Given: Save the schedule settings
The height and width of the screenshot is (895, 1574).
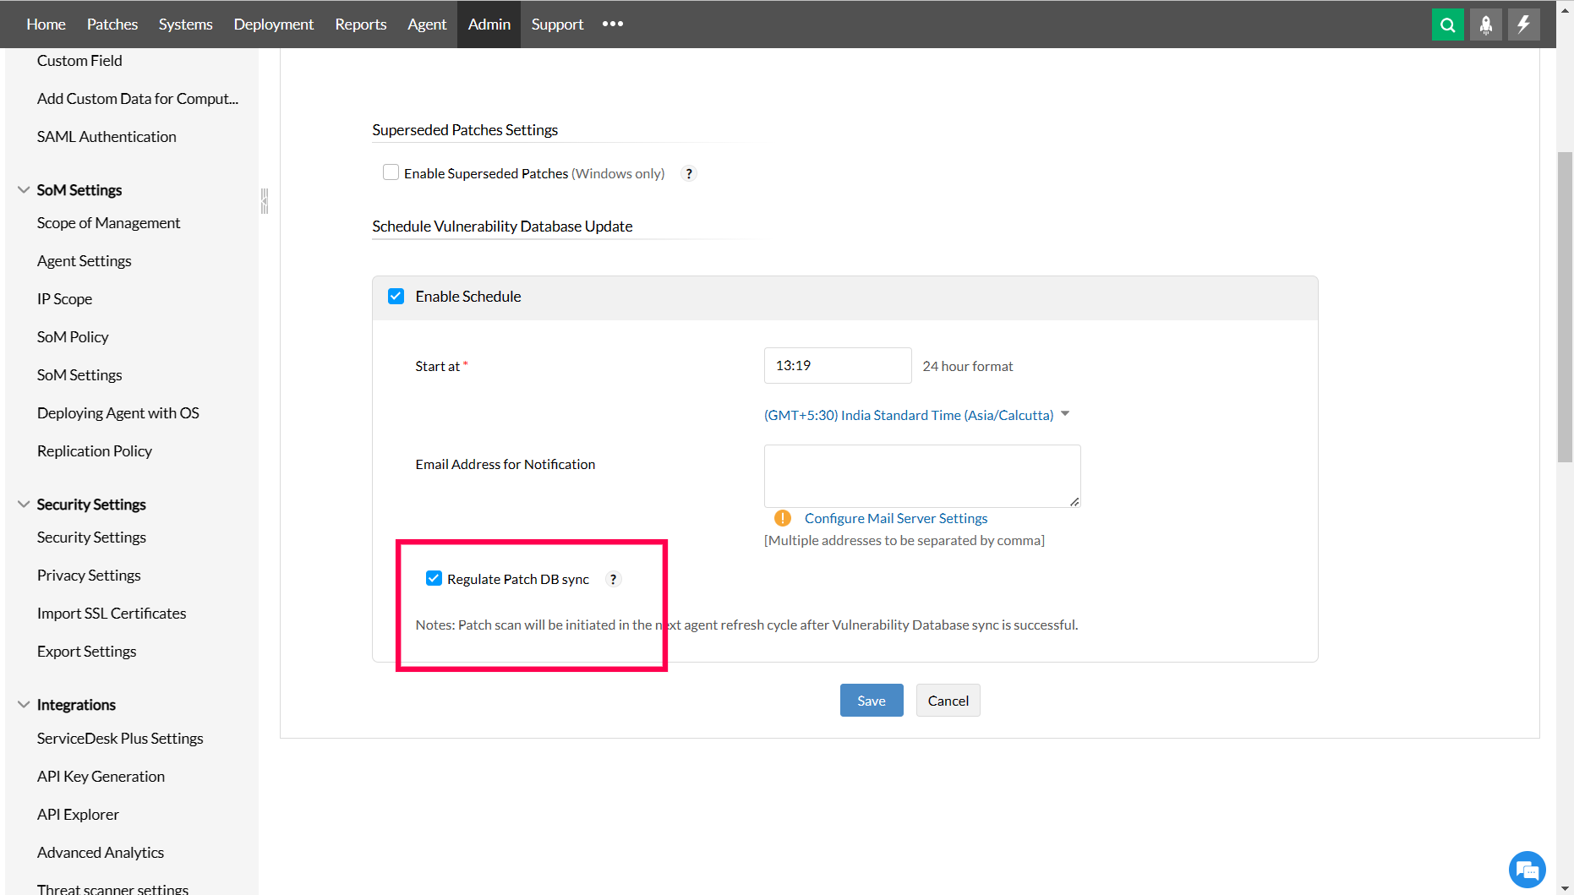Looking at the screenshot, I should click(872, 701).
